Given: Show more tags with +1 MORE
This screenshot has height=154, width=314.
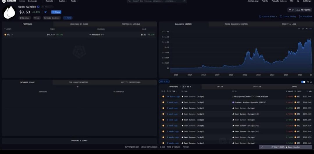Looking at the screenshot, I should click(x=68, y=18).
